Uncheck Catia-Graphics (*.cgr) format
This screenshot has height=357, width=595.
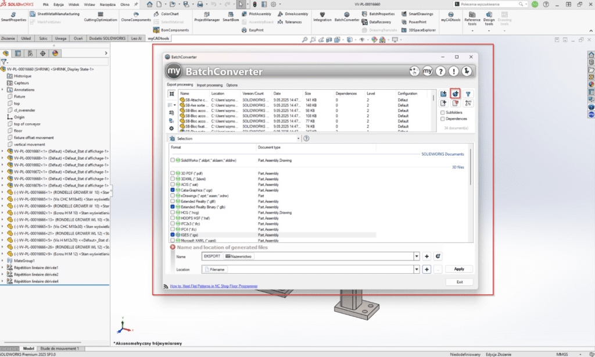click(173, 190)
